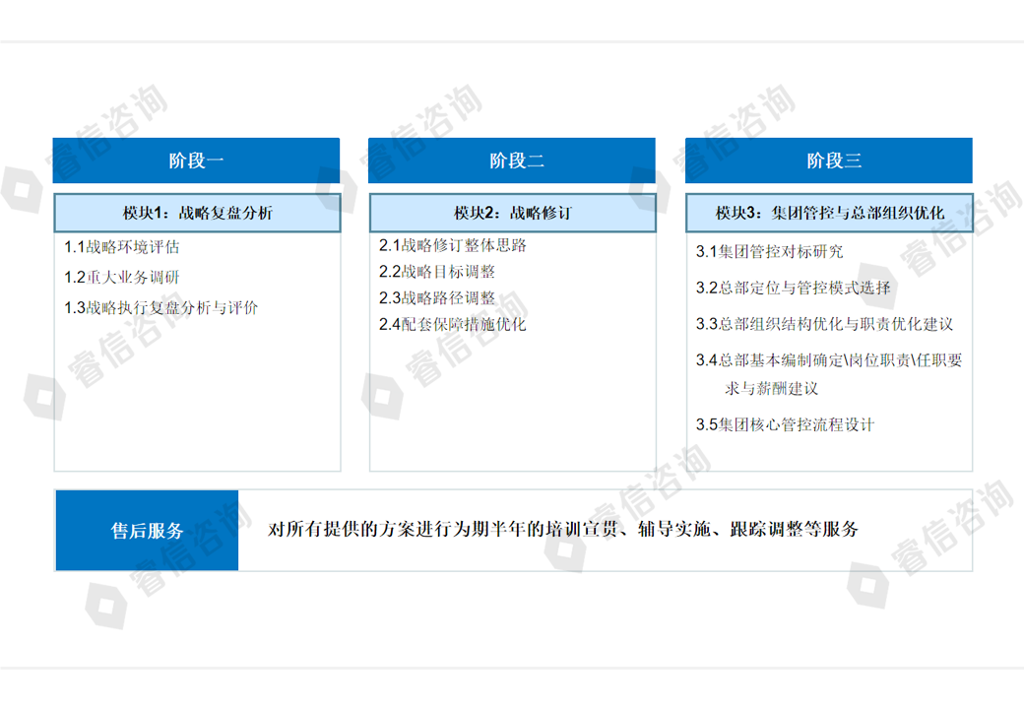This screenshot has height=709, width=1024.
Task: Click the 模块2：战略修订 title box
Action: click(512, 213)
